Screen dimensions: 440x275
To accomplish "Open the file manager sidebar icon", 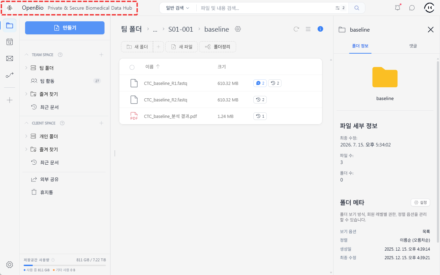I will (x=10, y=25).
